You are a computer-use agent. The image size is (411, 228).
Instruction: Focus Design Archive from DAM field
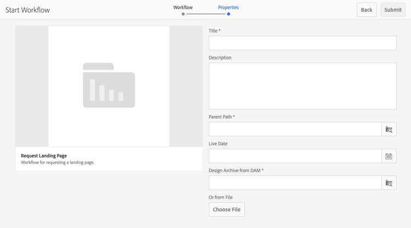tap(295, 183)
